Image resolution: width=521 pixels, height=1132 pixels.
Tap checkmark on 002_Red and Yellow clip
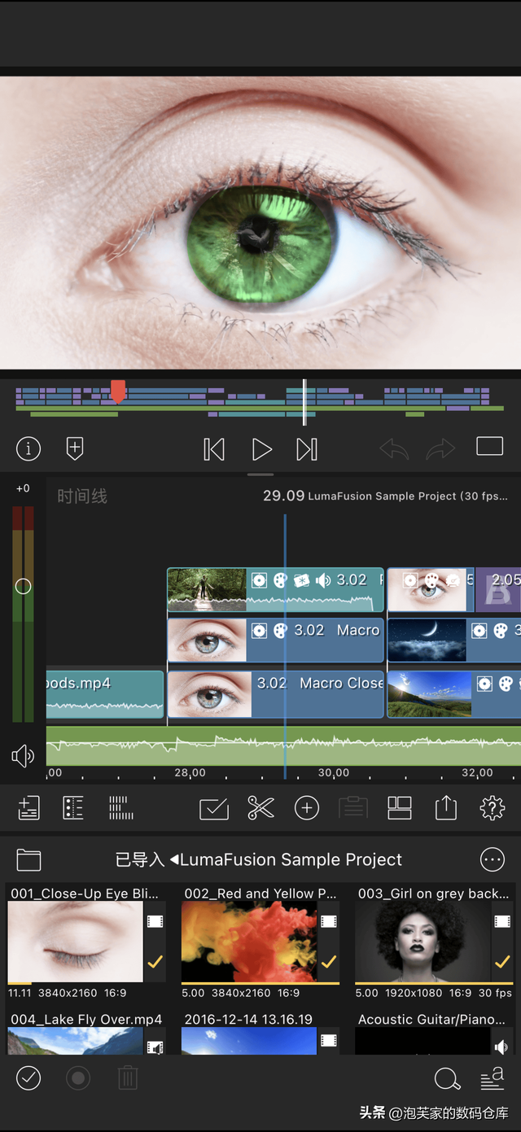329,963
